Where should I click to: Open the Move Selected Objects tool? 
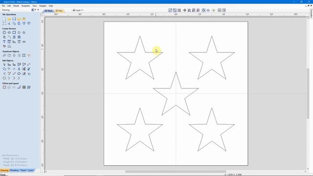pos(4,55)
